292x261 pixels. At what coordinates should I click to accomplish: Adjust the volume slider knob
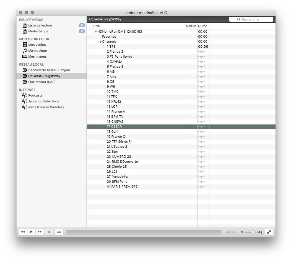pyautogui.click(x=253, y=232)
